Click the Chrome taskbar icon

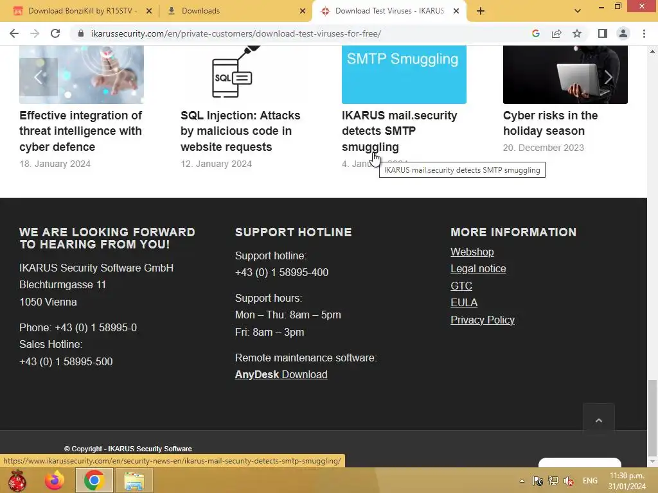[94, 480]
